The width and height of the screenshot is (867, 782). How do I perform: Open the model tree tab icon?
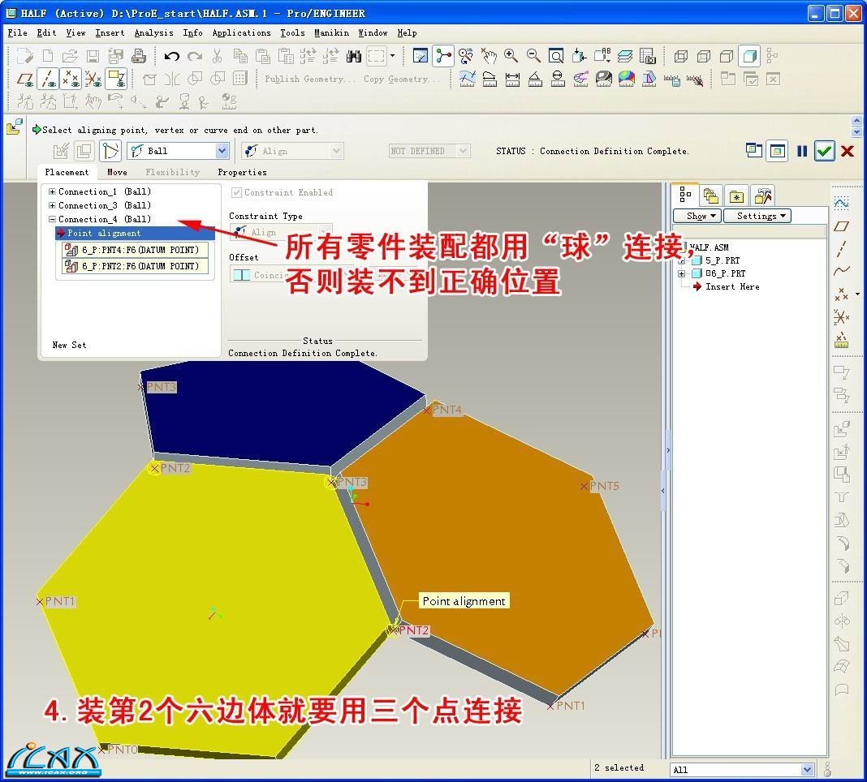coord(686,195)
